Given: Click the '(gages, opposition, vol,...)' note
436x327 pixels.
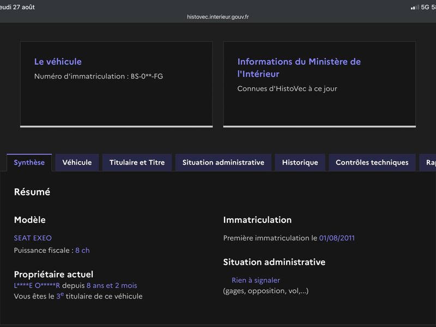Looking at the screenshot, I should pyautogui.click(x=266, y=291).
